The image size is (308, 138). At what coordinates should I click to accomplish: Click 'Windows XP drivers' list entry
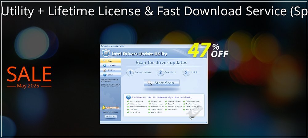(x=173, y=107)
